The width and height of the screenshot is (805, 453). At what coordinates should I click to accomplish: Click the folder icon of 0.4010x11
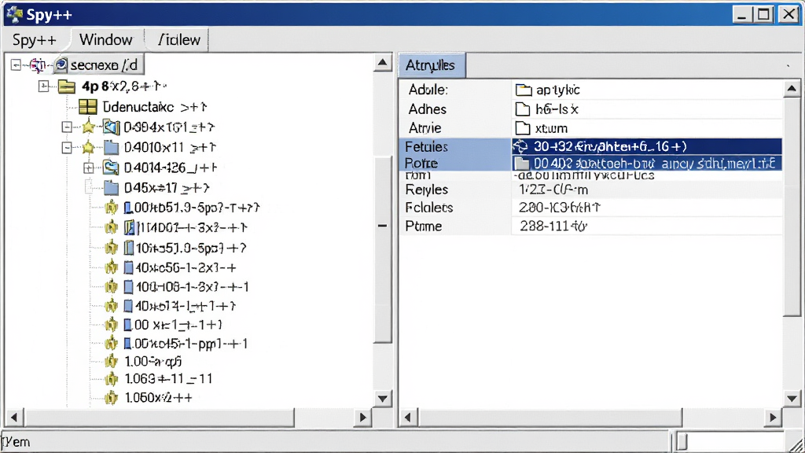pos(111,147)
